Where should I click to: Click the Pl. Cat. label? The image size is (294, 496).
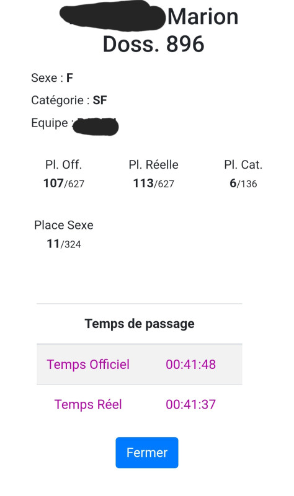point(243,165)
